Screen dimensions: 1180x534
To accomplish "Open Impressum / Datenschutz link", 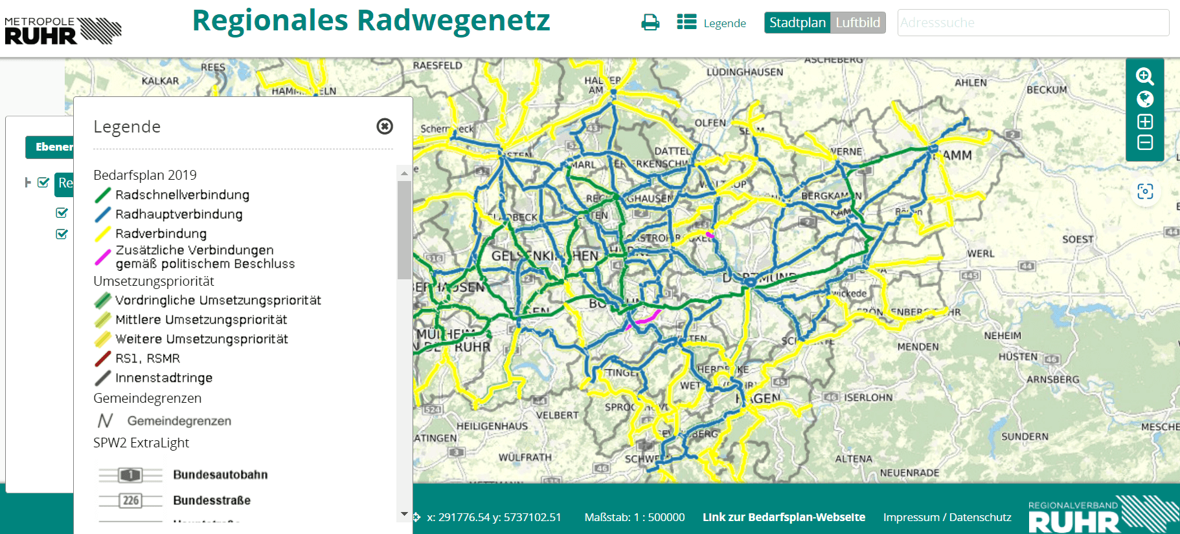I will pyautogui.click(x=947, y=517).
